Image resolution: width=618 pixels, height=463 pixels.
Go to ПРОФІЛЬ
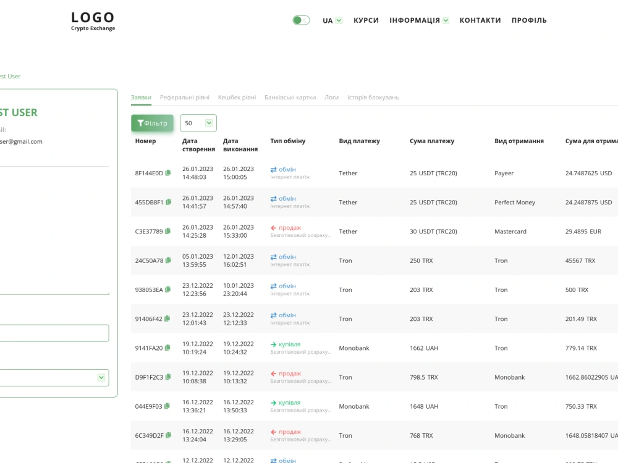(x=530, y=20)
